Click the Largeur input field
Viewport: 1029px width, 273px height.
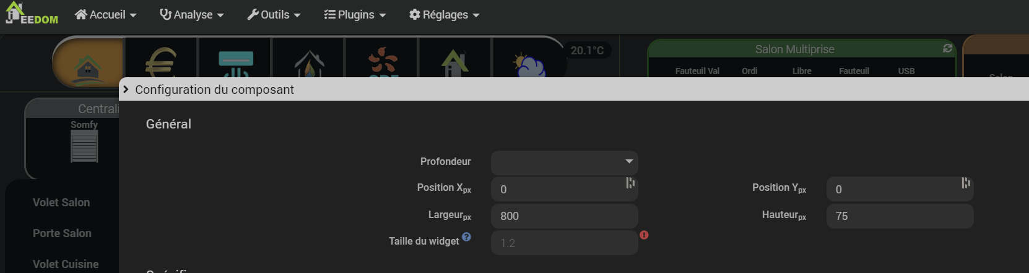564,216
